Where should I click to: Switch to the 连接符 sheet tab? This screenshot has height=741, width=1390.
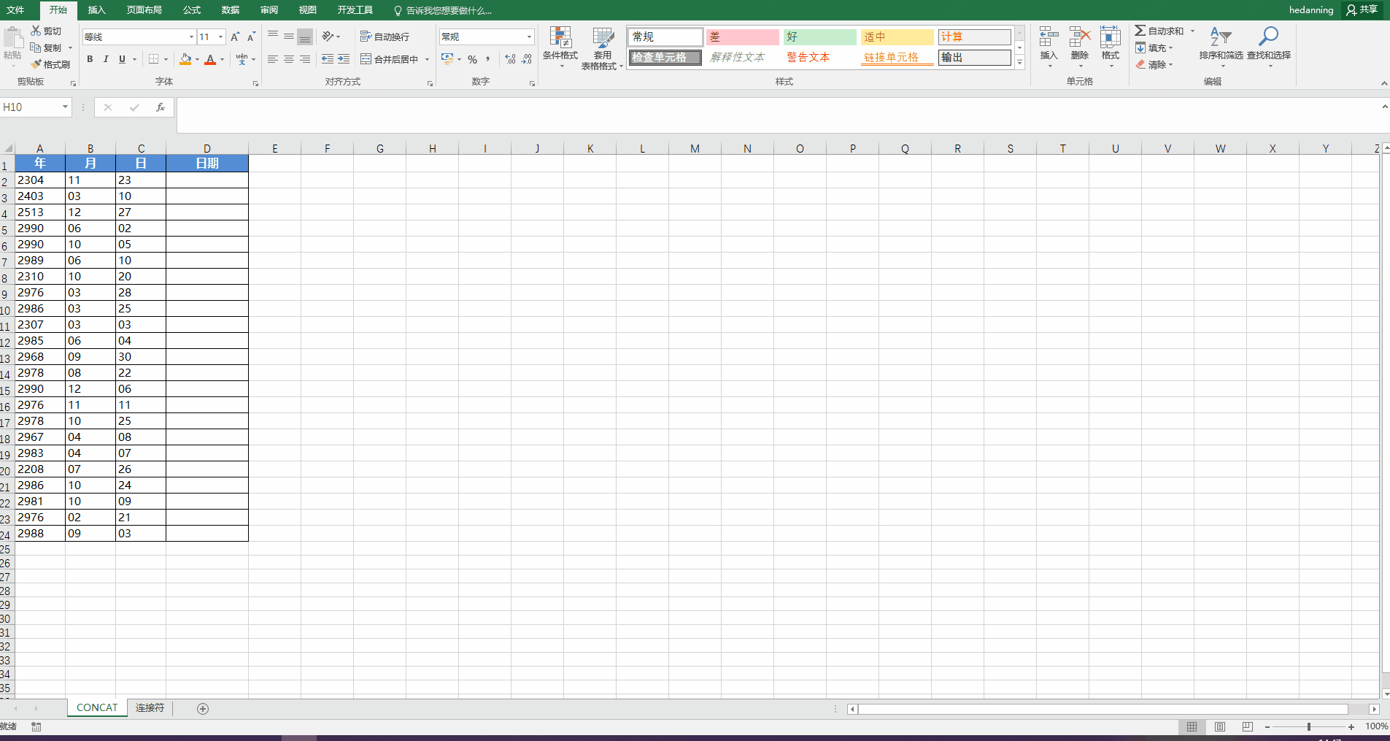150,708
